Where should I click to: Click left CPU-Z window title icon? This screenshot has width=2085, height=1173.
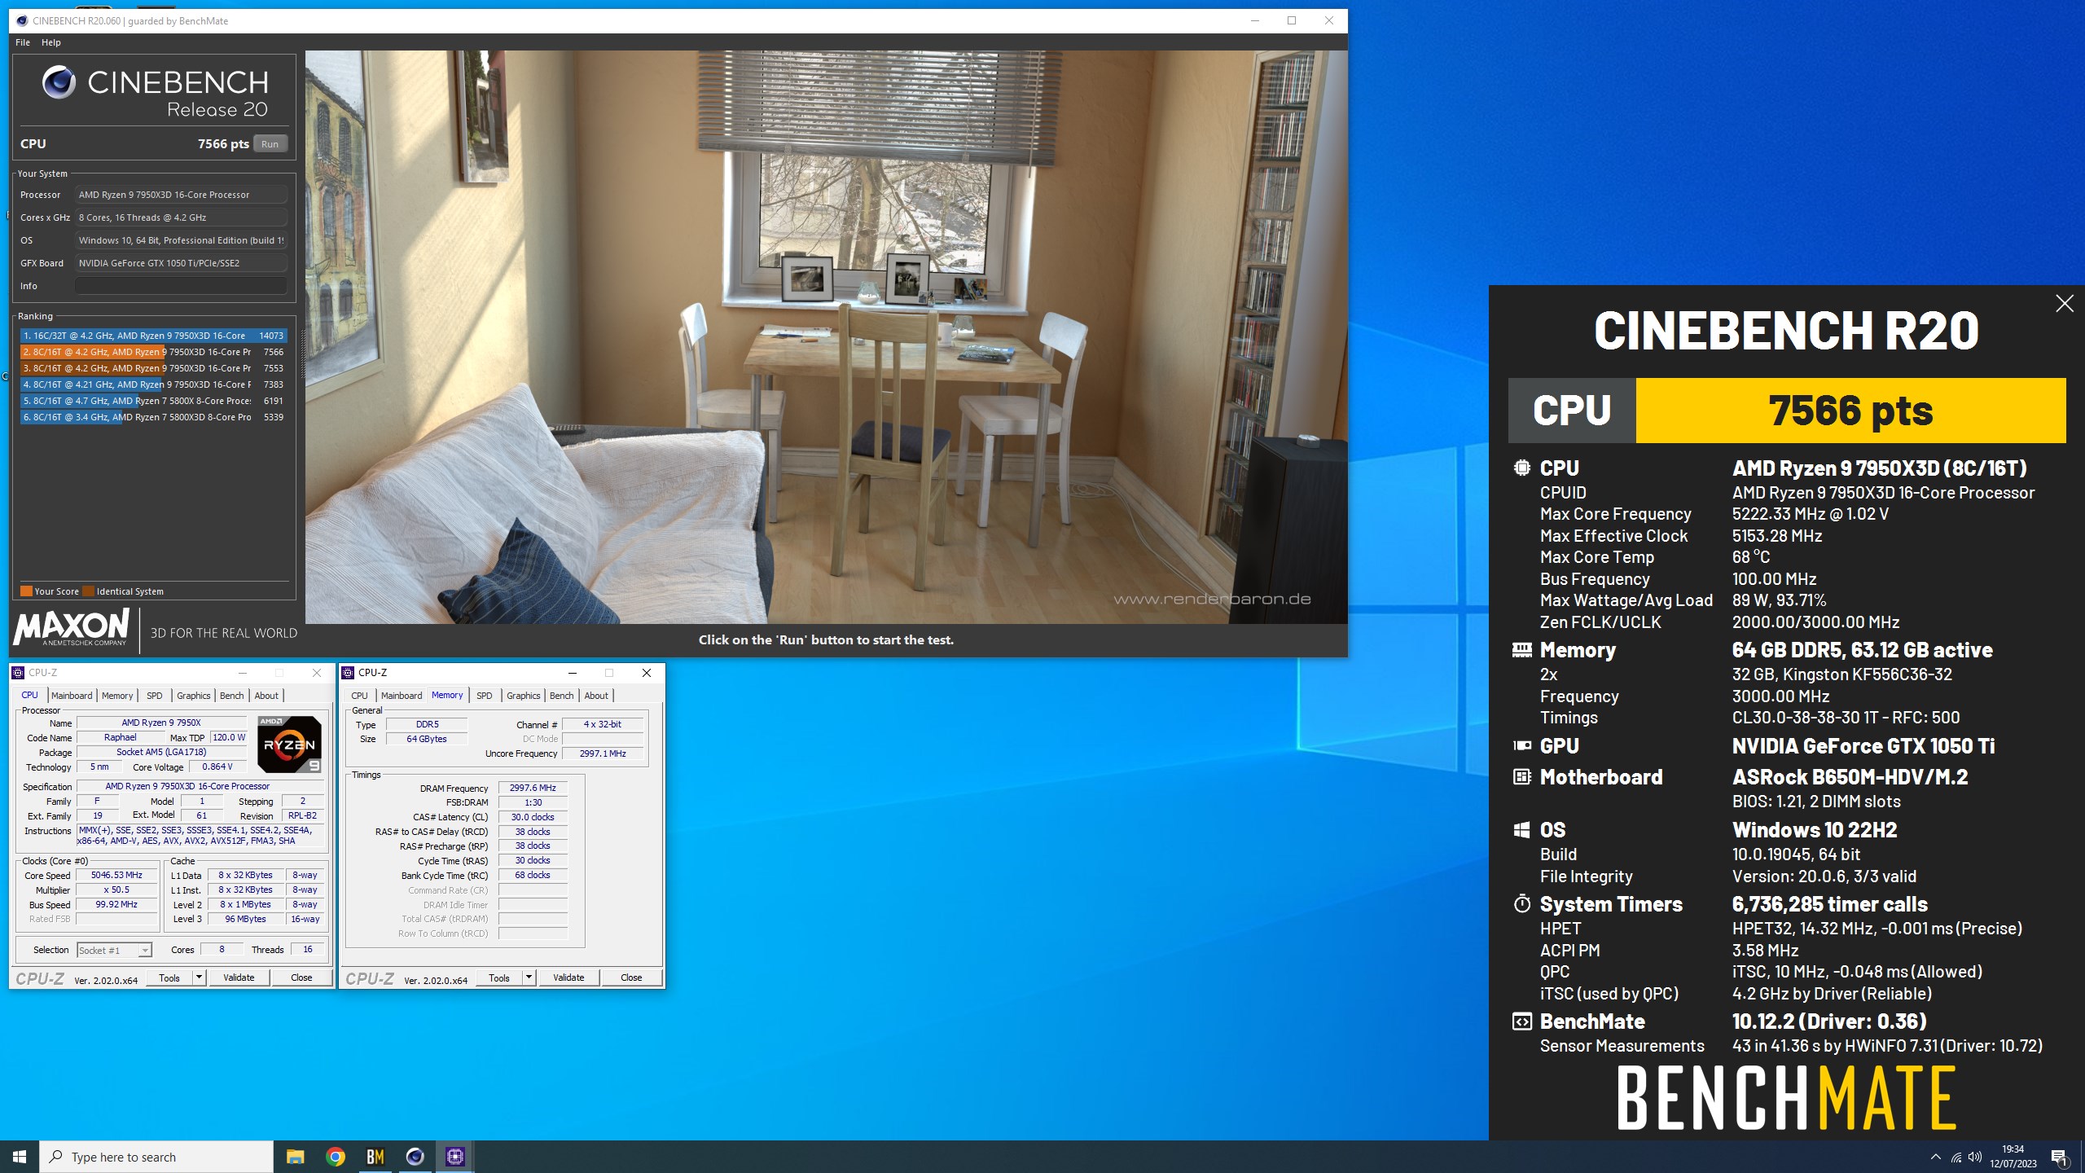(x=18, y=673)
